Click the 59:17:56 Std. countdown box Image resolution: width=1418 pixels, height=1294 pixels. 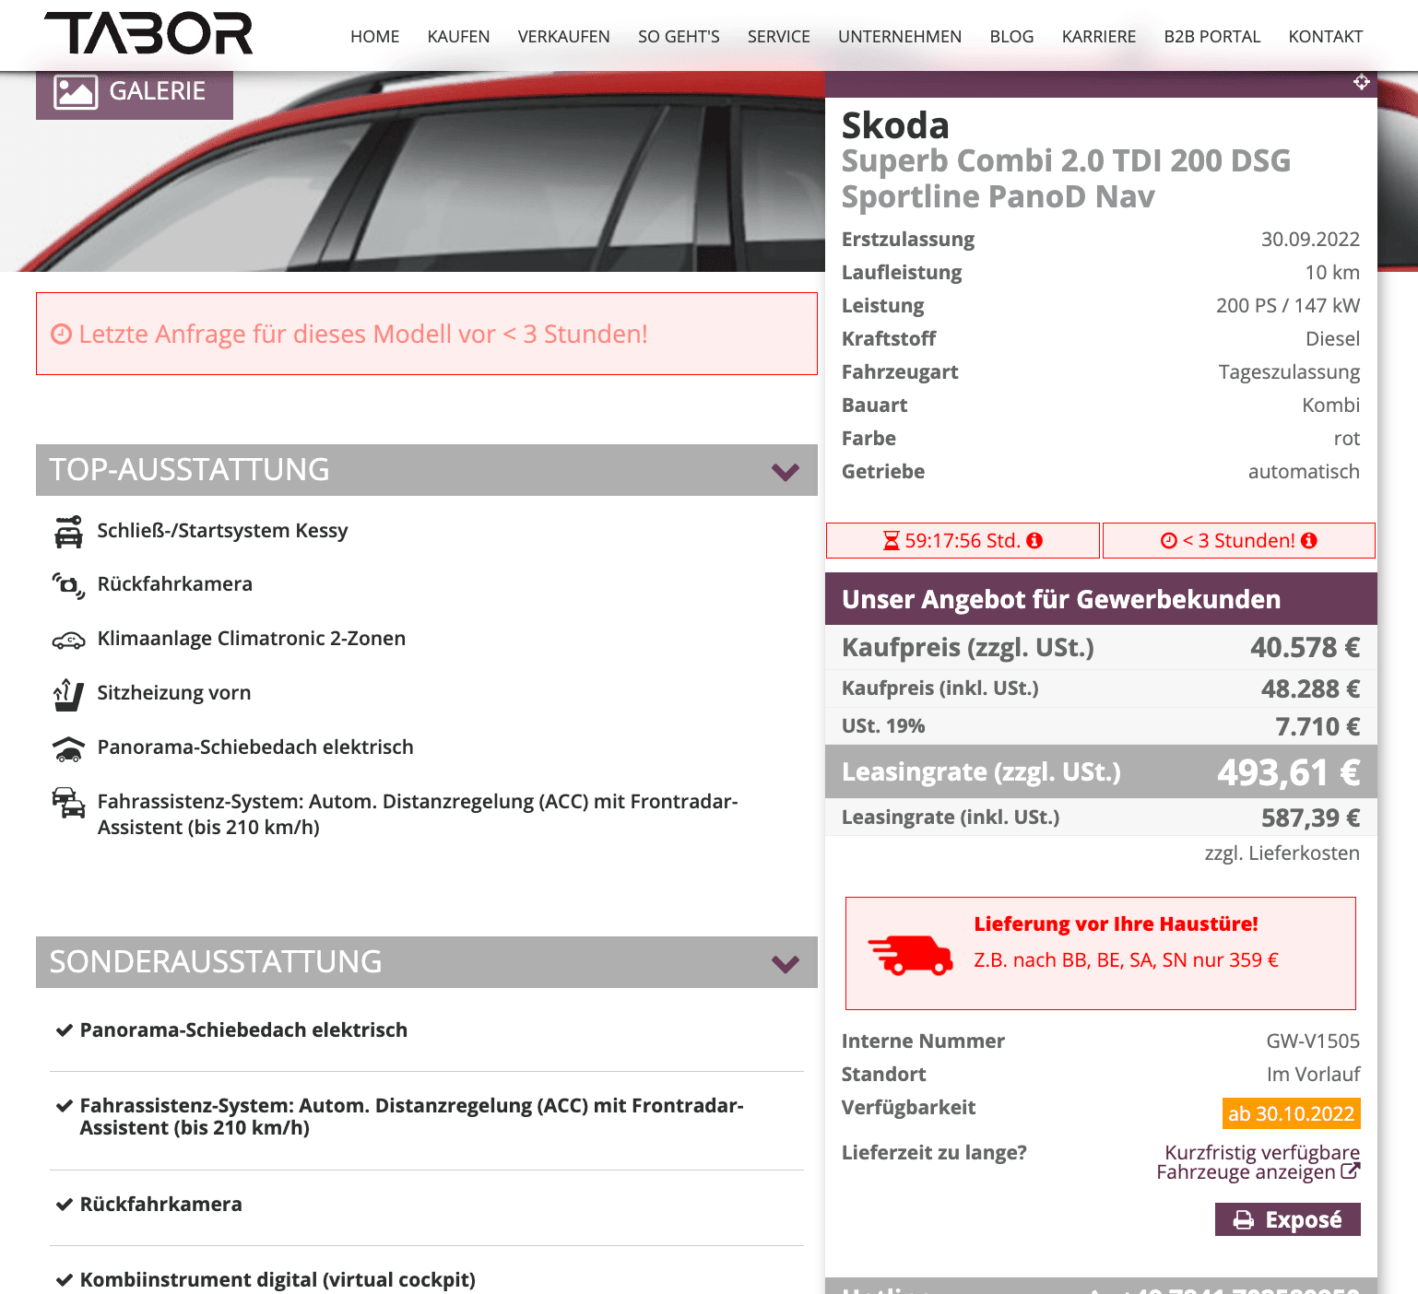coord(963,541)
